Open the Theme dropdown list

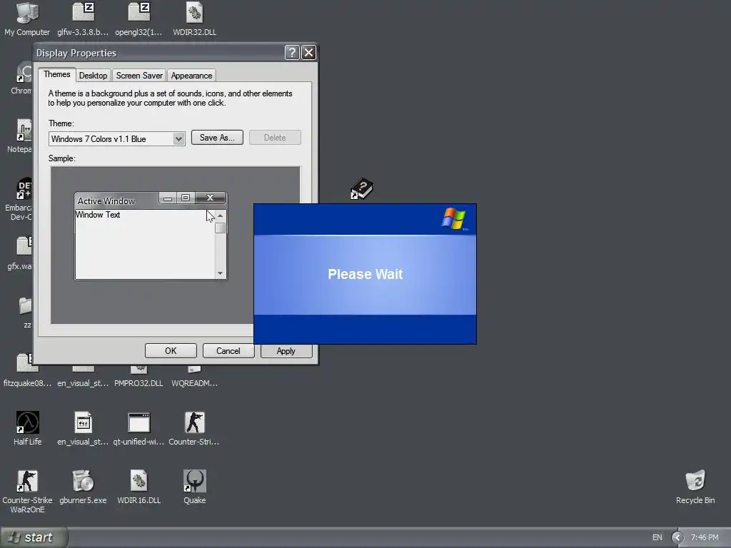point(178,139)
